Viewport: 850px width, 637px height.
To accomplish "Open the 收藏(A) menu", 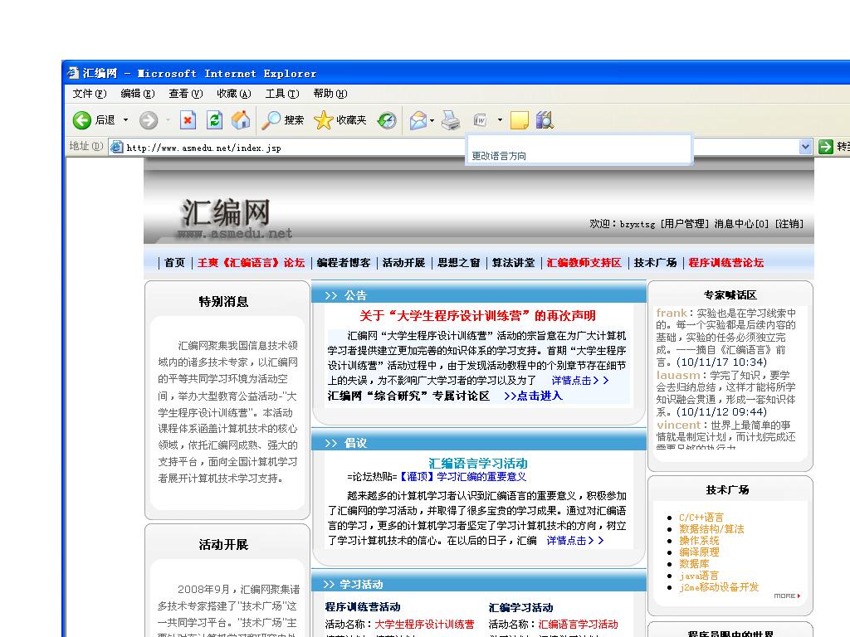I will coord(233,94).
